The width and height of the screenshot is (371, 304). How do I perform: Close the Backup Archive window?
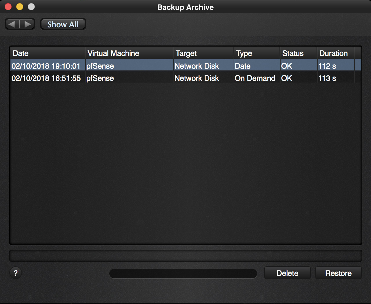point(8,7)
